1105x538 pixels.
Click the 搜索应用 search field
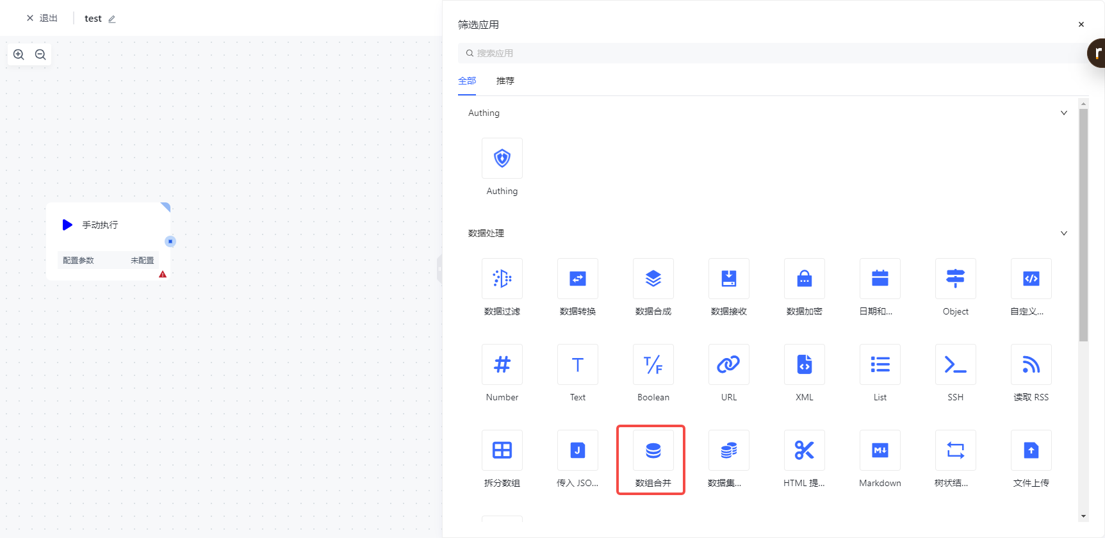click(x=769, y=53)
